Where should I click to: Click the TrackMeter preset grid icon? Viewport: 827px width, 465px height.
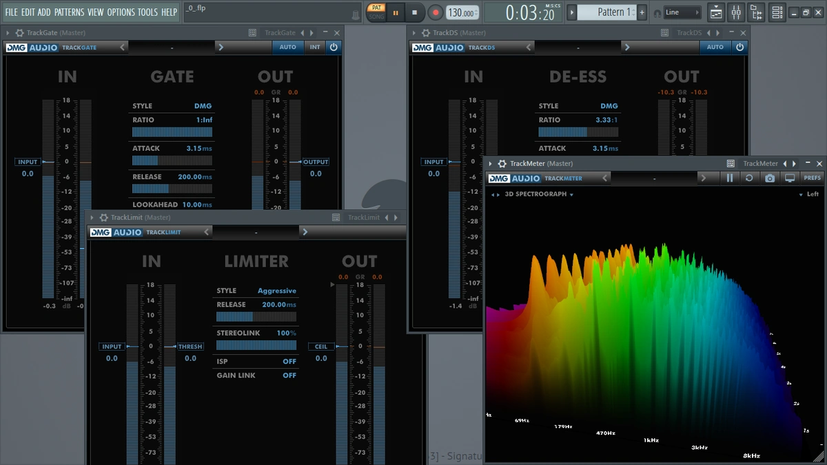[731, 164]
